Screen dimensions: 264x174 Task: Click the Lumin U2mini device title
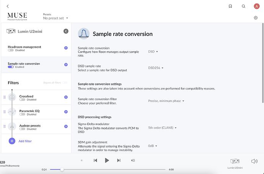(x=30, y=31)
